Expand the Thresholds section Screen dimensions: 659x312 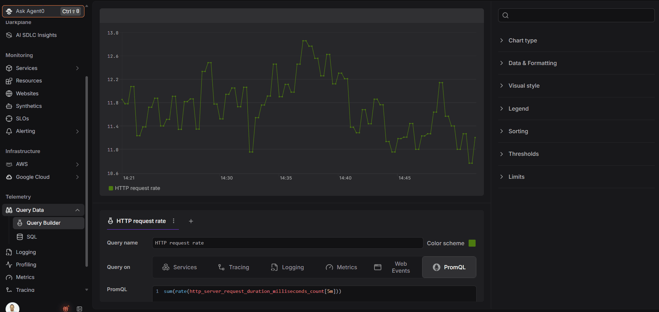576,154
